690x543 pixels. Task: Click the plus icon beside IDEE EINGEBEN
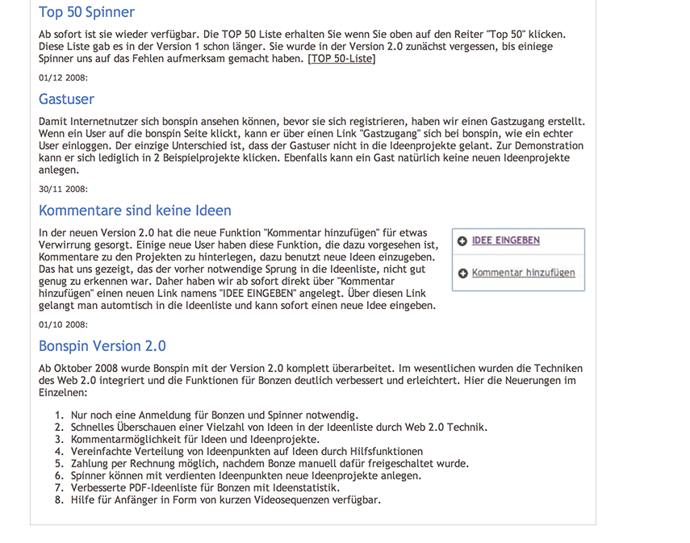462,241
